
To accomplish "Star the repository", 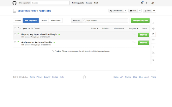I will tap(133, 11).
